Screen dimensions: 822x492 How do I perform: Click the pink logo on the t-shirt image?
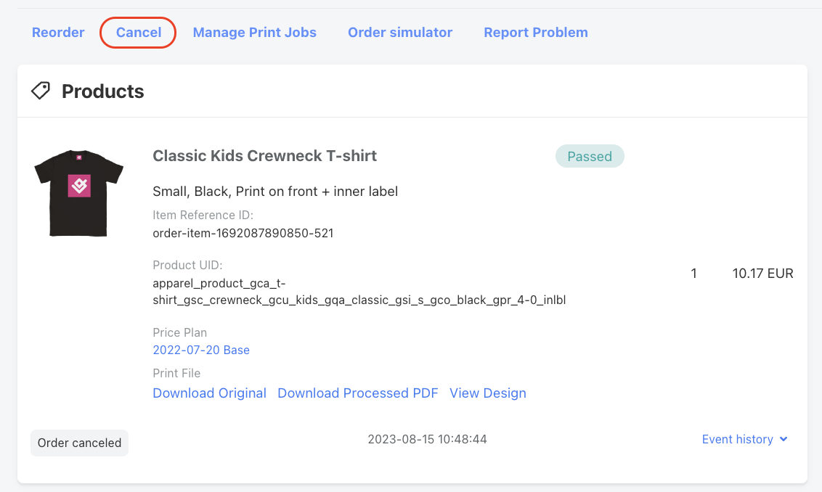(x=79, y=186)
